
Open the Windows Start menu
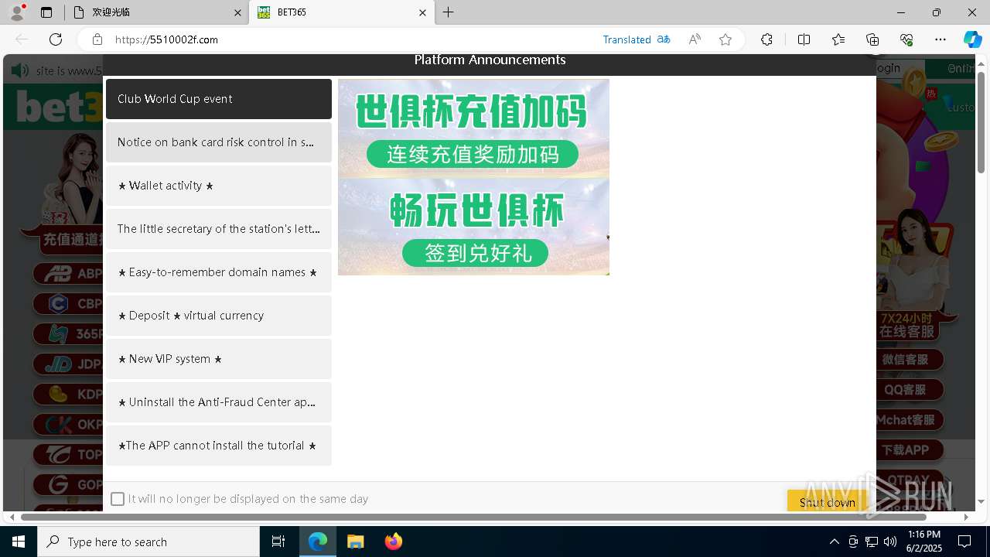[19, 542]
